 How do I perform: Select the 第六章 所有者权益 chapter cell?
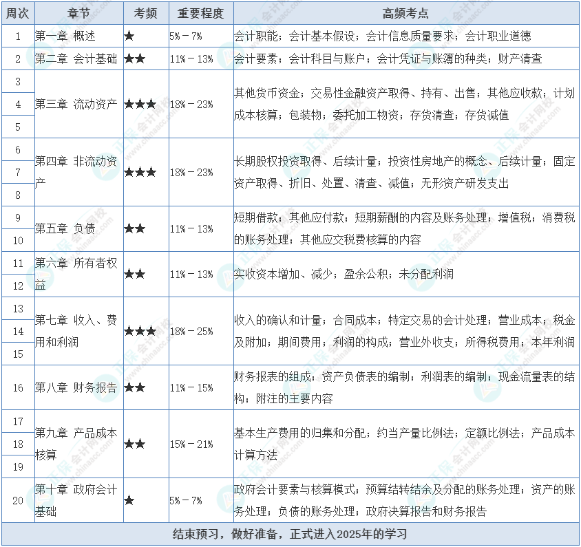78,274
